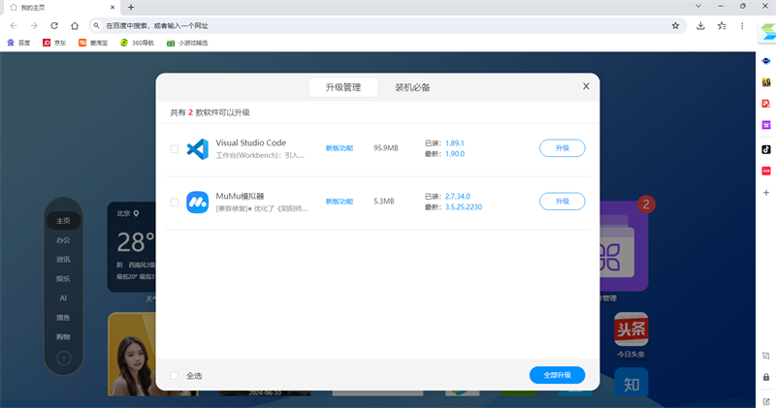Click latest version 3.5.25.2230 text
The width and height of the screenshot is (776, 408).
pyautogui.click(x=464, y=207)
